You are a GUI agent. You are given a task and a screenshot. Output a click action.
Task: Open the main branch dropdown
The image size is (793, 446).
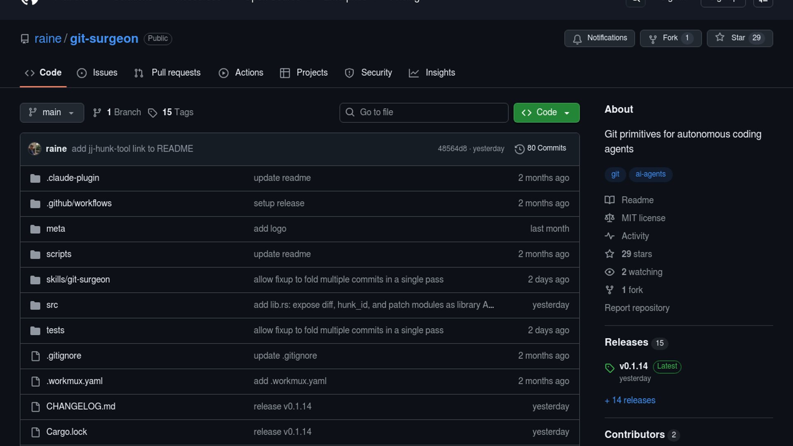click(52, 112)
